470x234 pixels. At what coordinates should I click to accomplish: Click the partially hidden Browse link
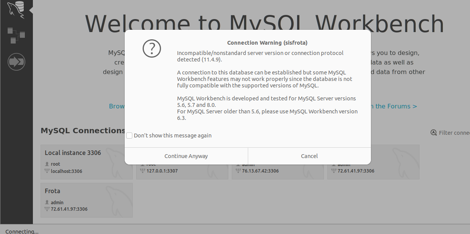(116, 106)
